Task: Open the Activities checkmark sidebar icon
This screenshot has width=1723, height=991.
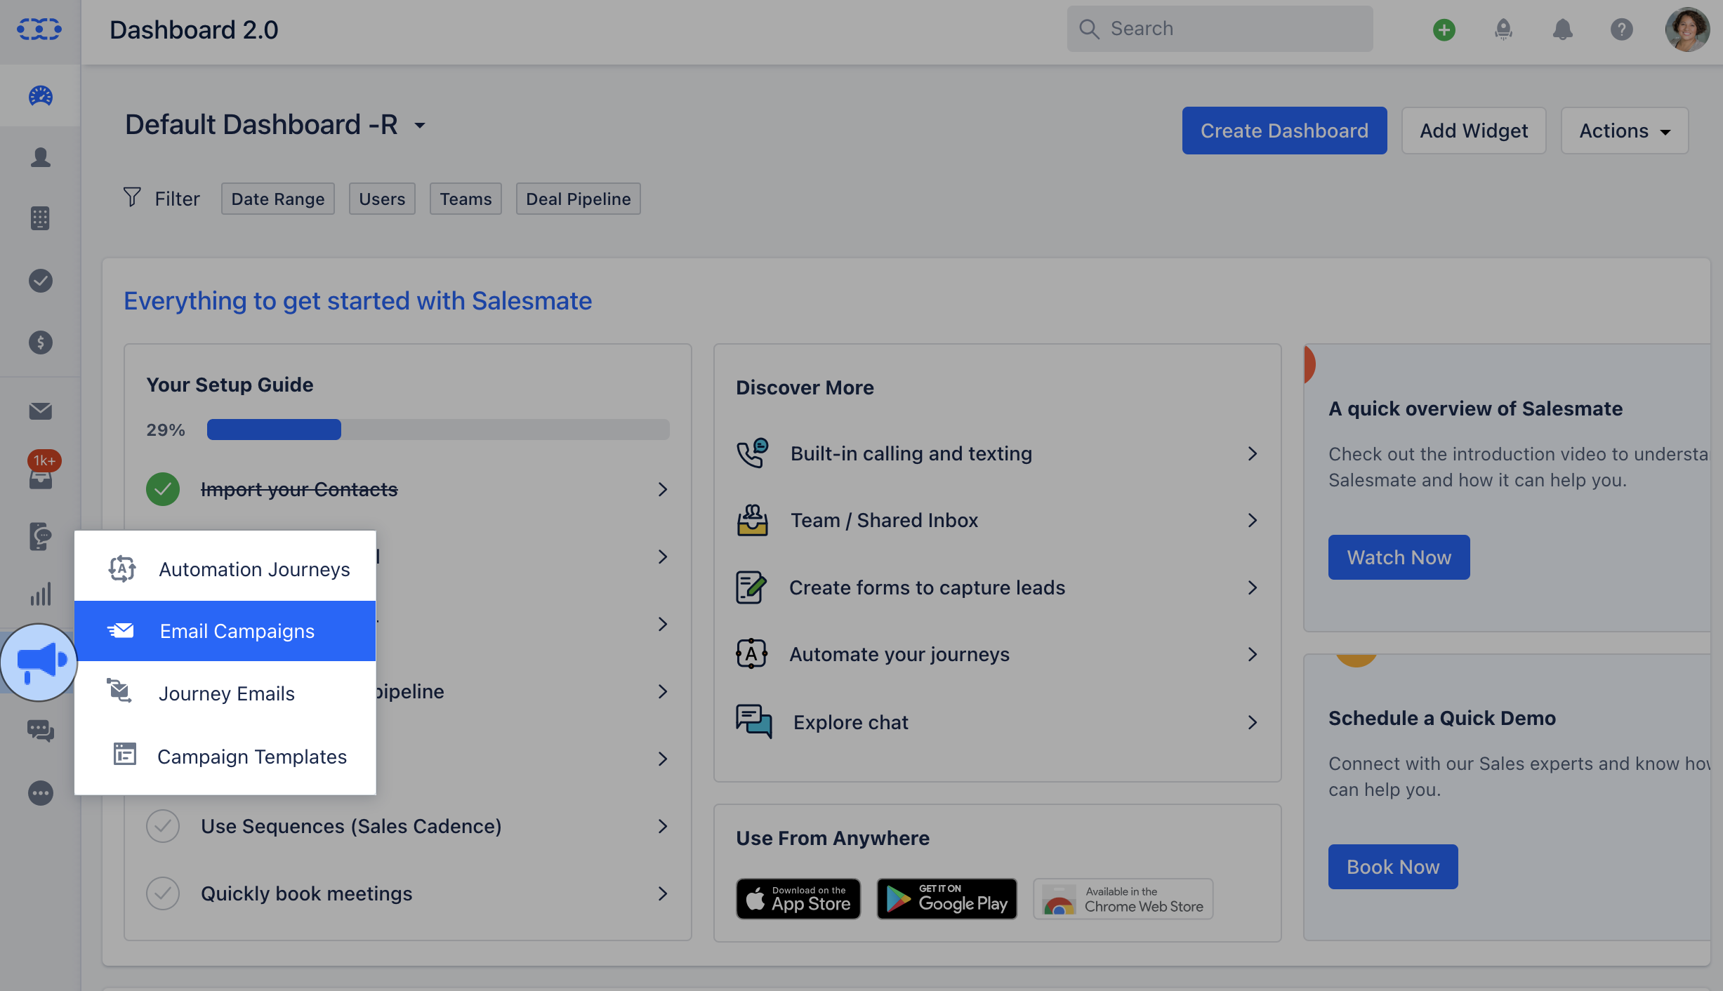Action: point(40,281)
